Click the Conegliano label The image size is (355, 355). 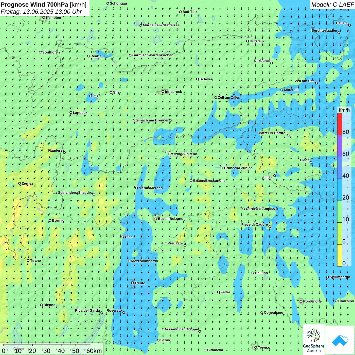coord(273,312)
